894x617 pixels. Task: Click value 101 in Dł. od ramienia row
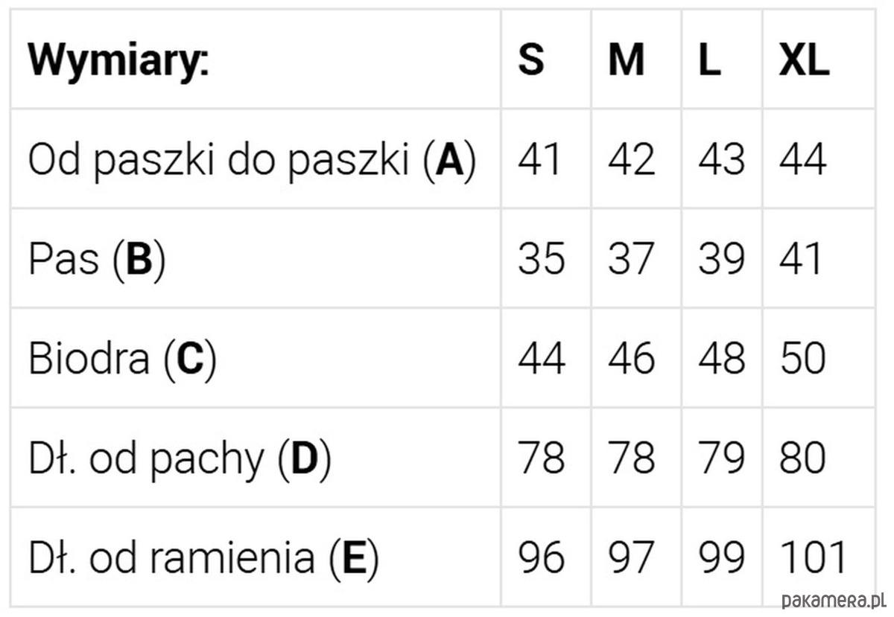tap(814, 558)
